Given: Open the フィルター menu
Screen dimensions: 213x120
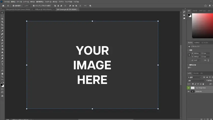Looking at the screenshot, I should click(48, 2).
